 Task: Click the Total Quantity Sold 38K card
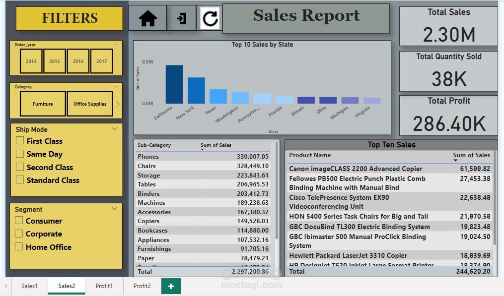(x=448, y=71)
